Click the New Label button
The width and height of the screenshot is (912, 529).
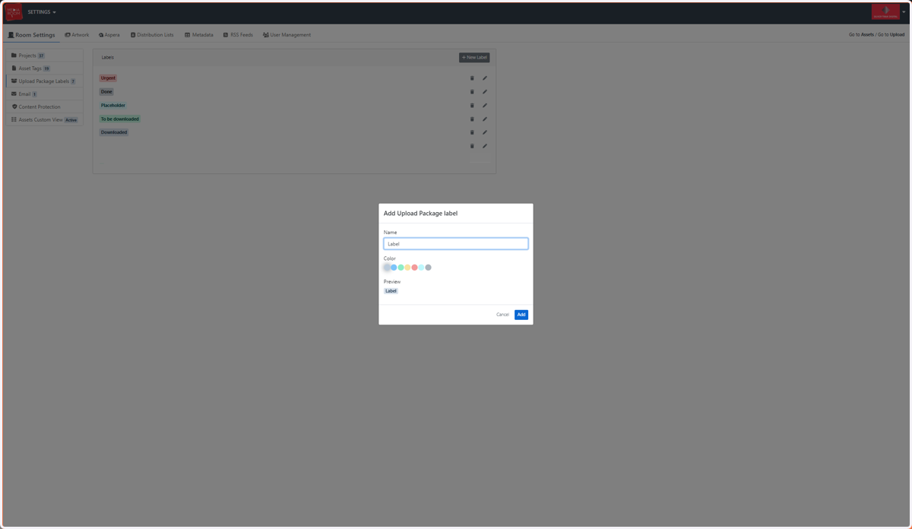click(474, 58)
